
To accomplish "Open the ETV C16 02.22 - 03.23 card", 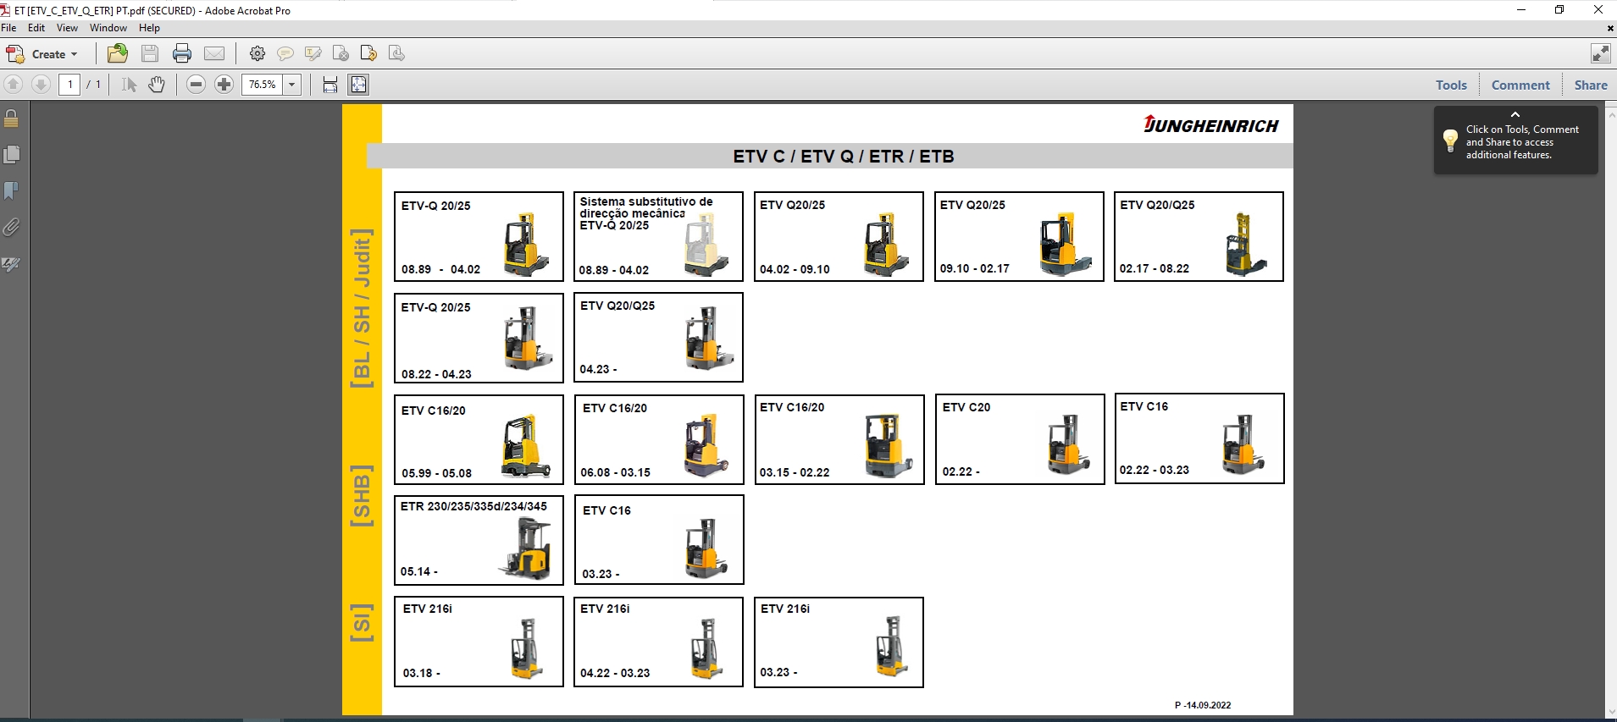I will 1199,438.
